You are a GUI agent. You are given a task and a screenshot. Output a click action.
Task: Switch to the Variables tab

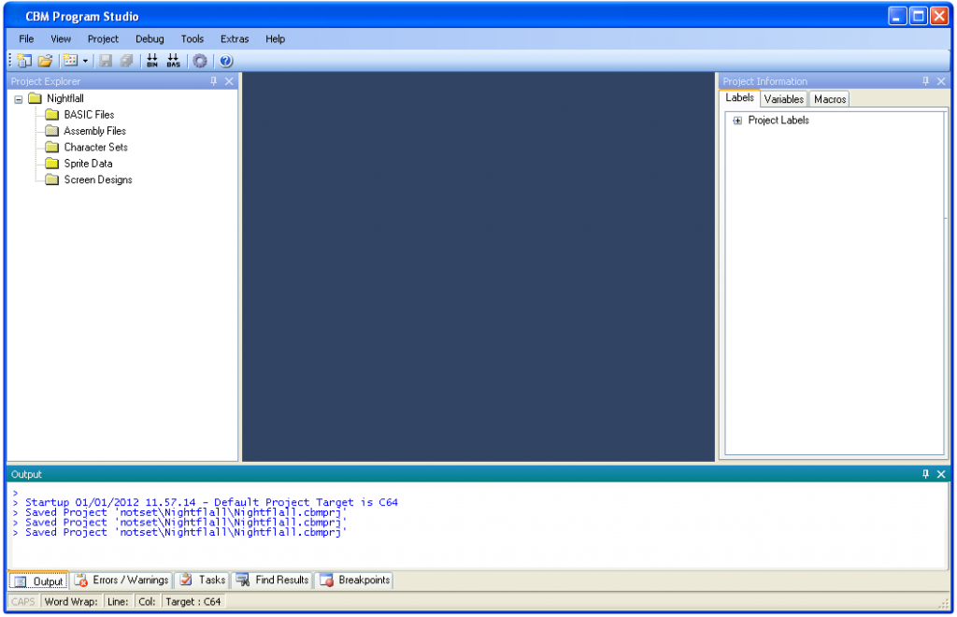point(784,99)
